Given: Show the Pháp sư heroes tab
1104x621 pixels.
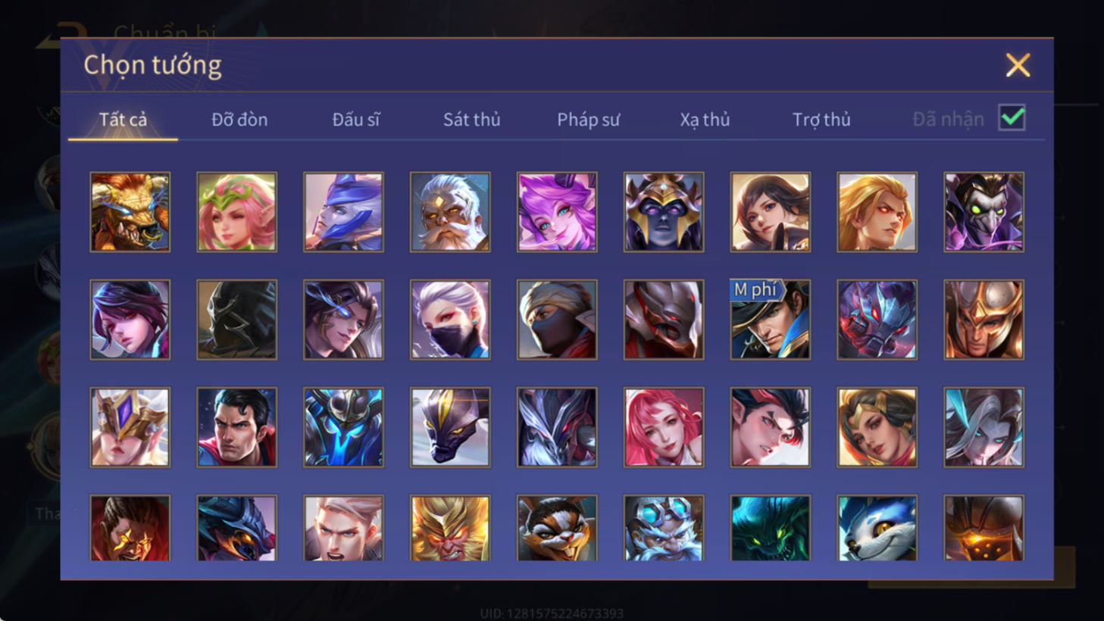Looking at the screenshot, I should 588,120.
